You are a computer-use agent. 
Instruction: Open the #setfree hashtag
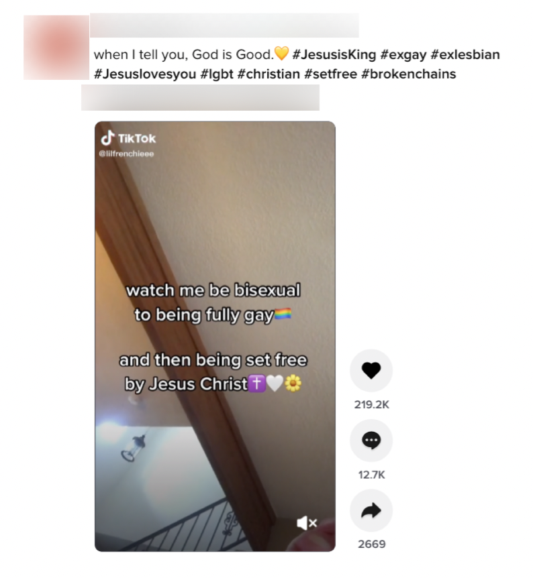tap(331, 74)
